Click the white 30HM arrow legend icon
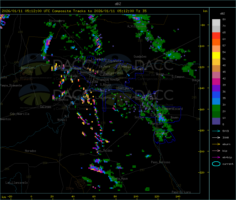This screenshot has width=236, height=200. [216, 137]
